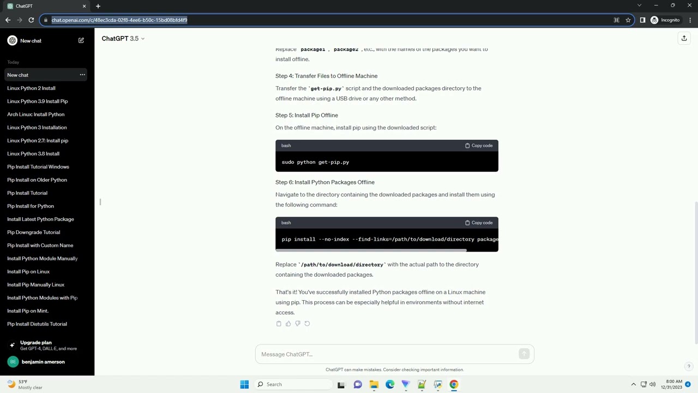This screenshot has width=698, height=393.
Task: Copy code for pip install --no-index command
Action: point(479,223)
